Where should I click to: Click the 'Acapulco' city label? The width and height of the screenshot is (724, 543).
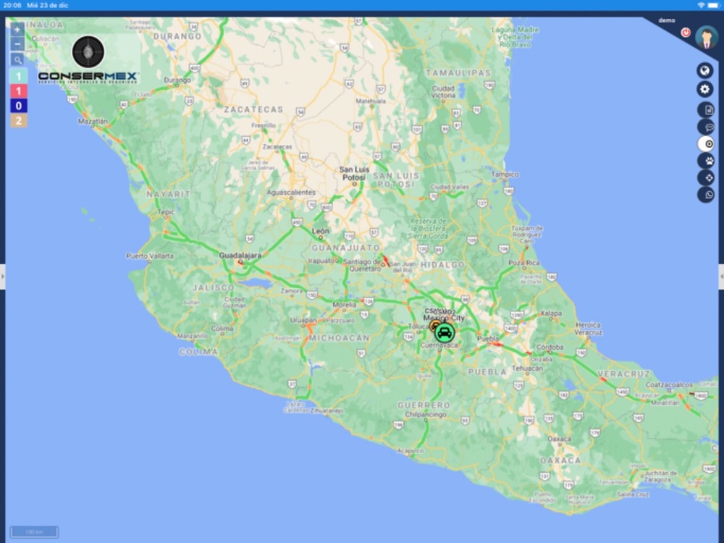pyautogui.click(x=411, y=450)
